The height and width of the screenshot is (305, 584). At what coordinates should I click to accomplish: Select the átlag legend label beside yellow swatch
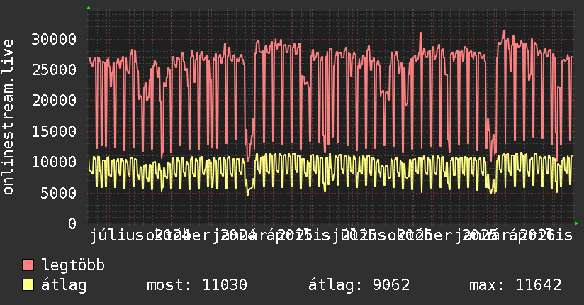tap(64, 285)
